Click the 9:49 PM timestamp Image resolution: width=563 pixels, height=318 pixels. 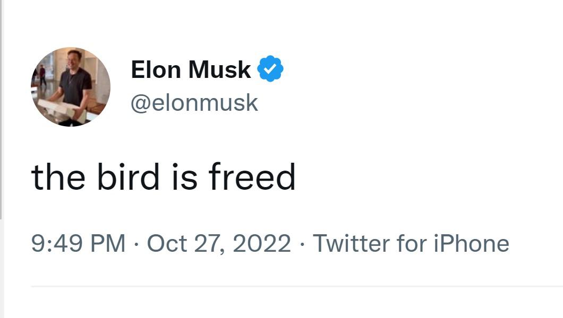(78, 243)
